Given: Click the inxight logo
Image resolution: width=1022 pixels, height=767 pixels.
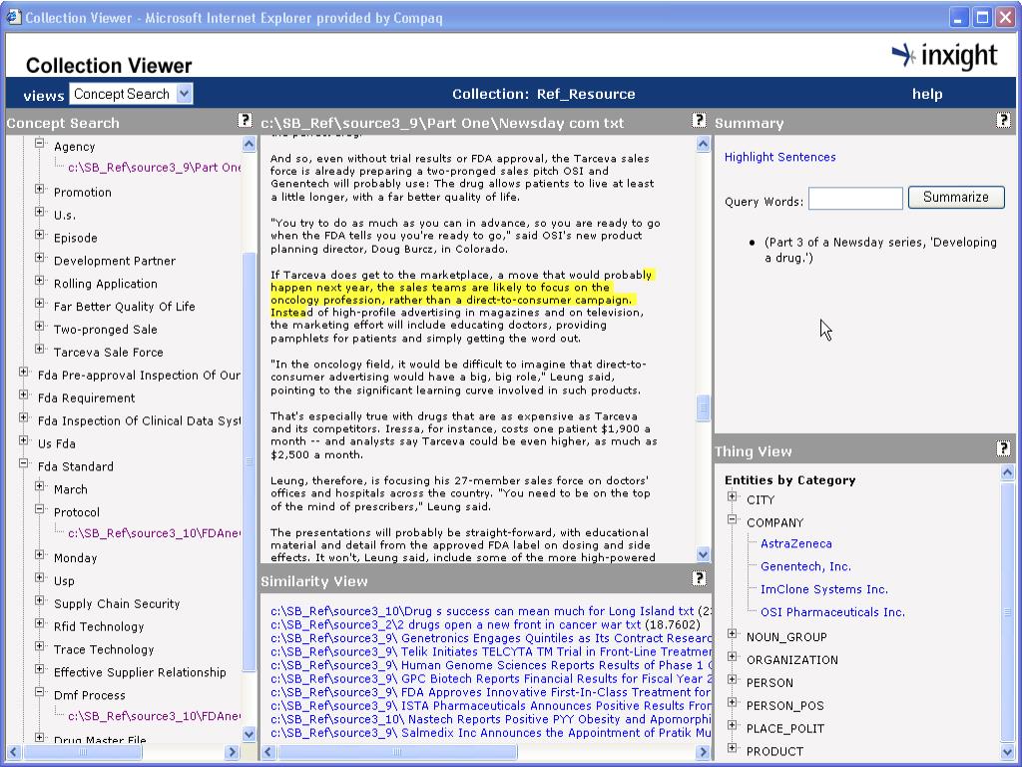Looking at the screenshot, I should [944, 56].
